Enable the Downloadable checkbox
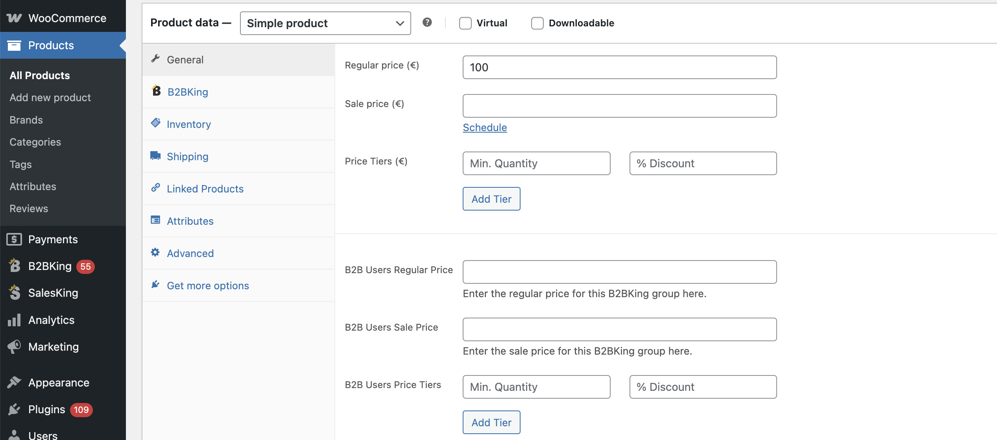The height and width of the screenshot is (440, 997). 537,23
